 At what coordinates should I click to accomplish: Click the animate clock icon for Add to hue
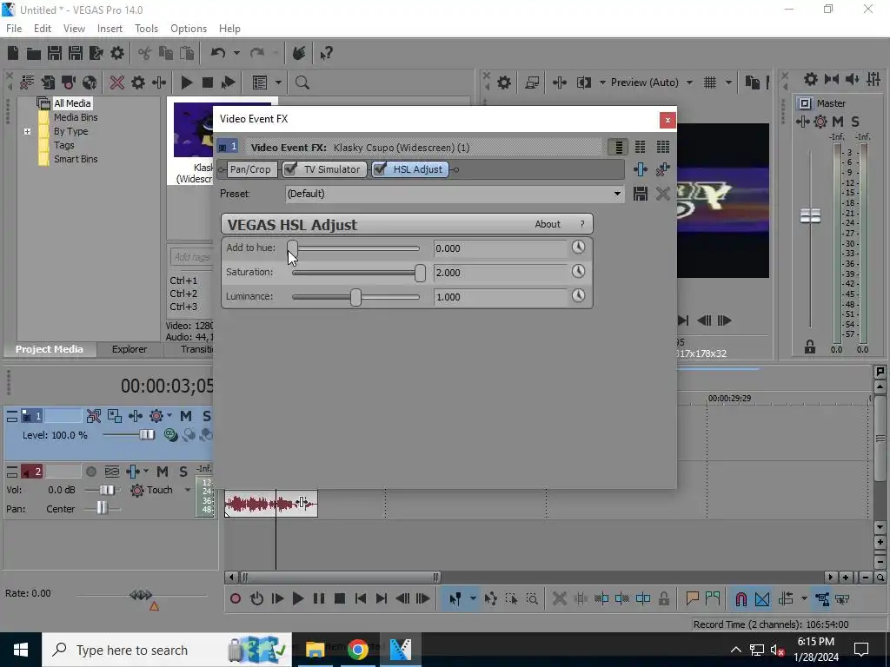(x=578, y=248)
